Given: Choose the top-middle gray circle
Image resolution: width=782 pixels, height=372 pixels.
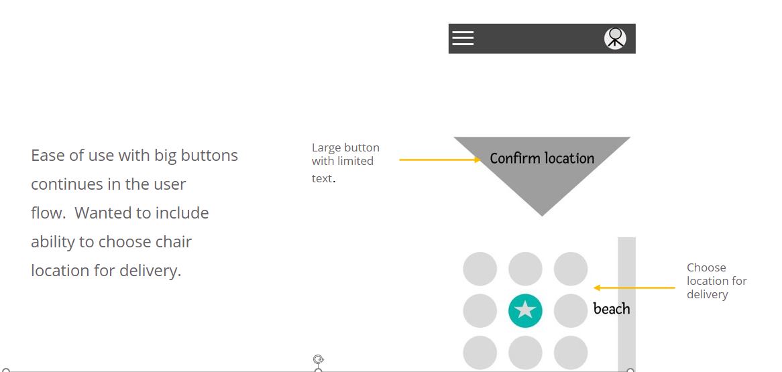Looking at the screenshot, I should pos(525,269).
